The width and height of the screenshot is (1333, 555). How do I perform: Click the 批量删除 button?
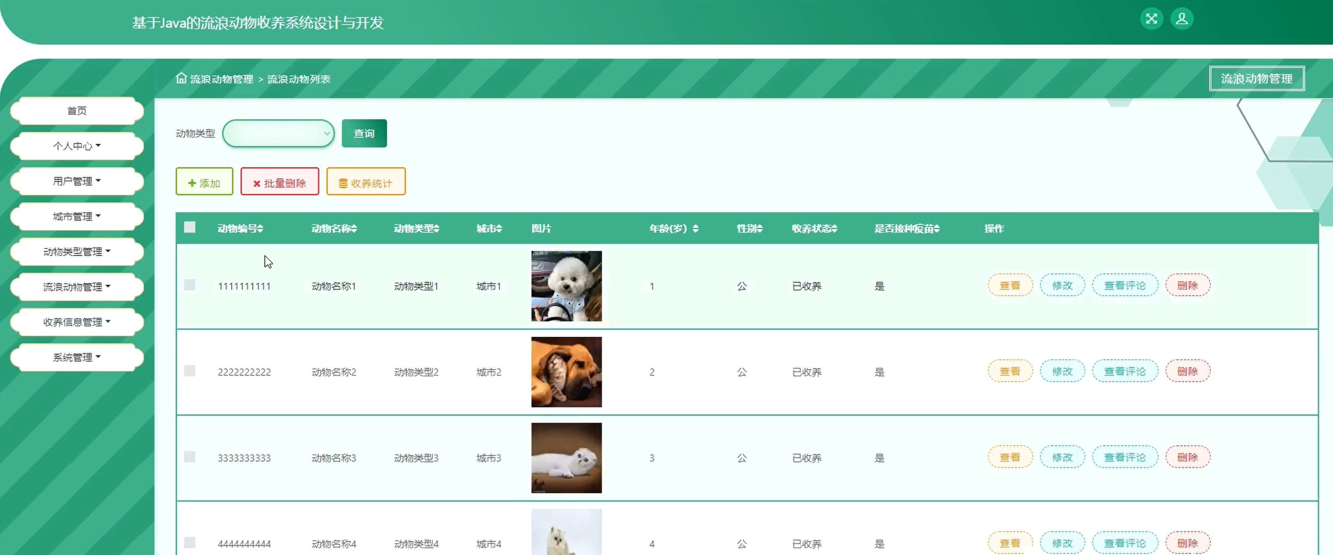(280, 182)
